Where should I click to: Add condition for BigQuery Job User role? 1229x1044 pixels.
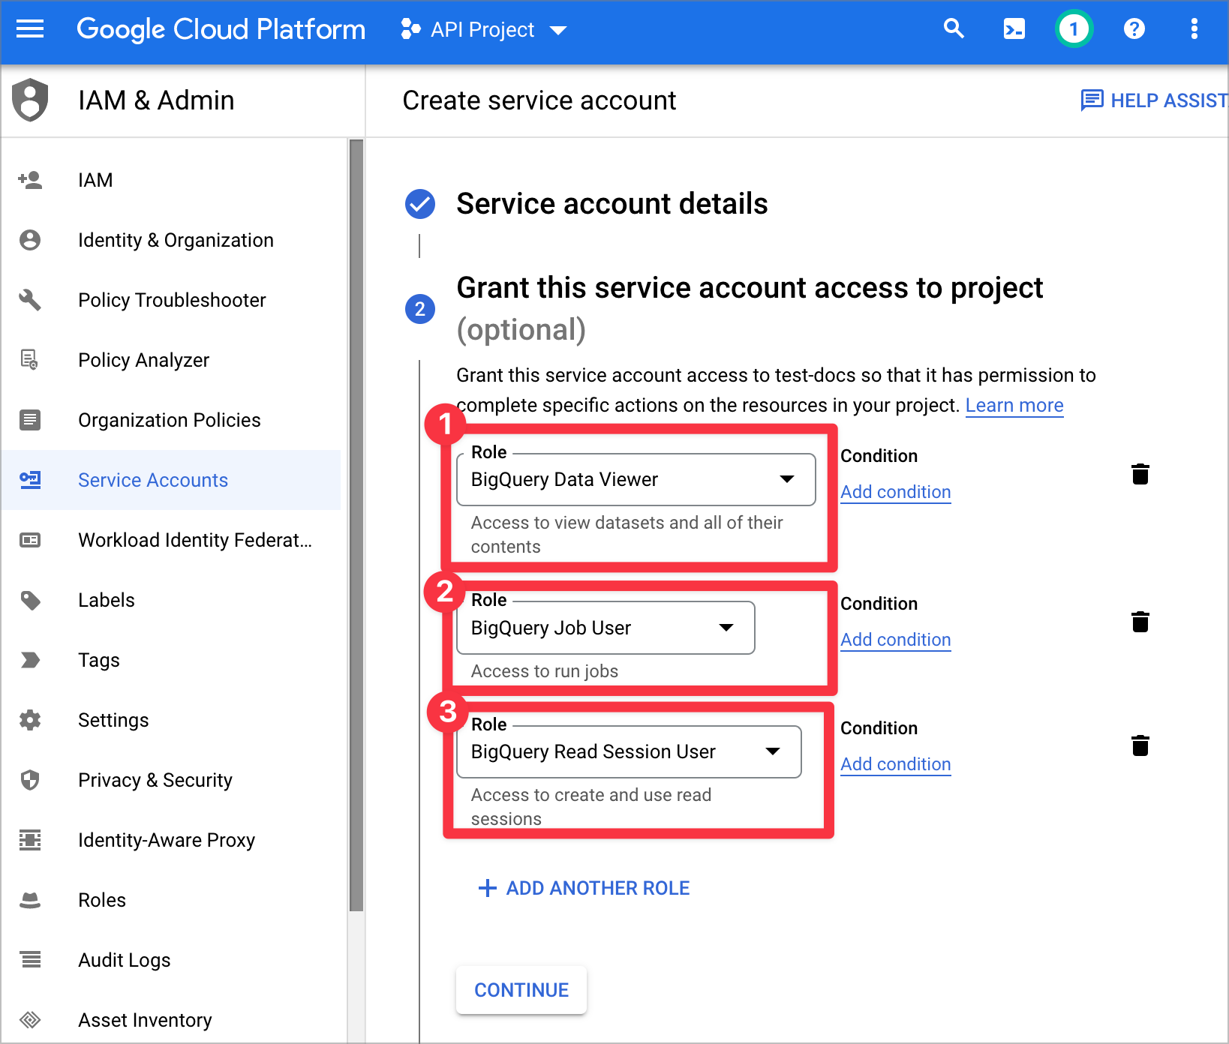click(x=895, y=640)
